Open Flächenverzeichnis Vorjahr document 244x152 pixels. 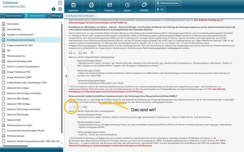(20, 125)
